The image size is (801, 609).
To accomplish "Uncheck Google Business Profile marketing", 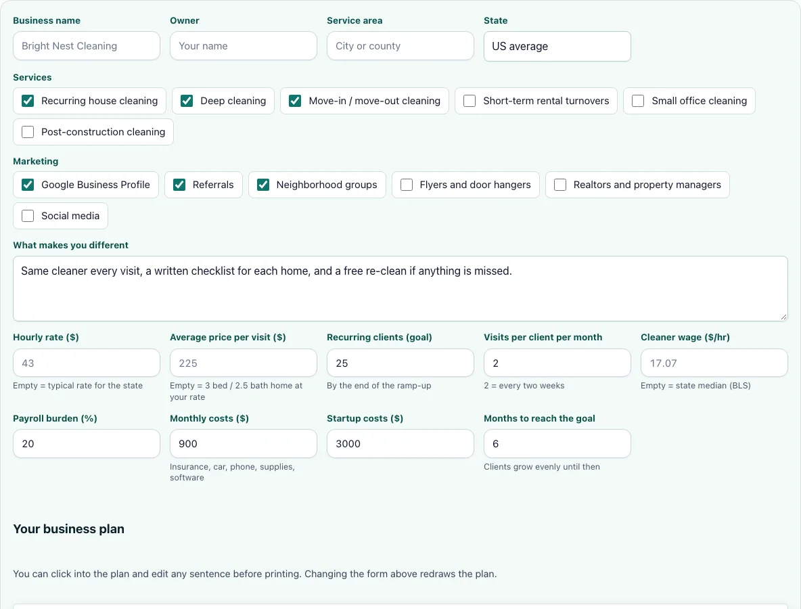I will click(28, 185).
